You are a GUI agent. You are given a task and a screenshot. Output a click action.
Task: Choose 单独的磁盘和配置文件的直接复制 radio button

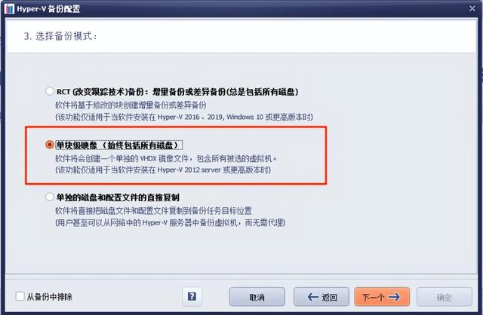click(50, 197)
